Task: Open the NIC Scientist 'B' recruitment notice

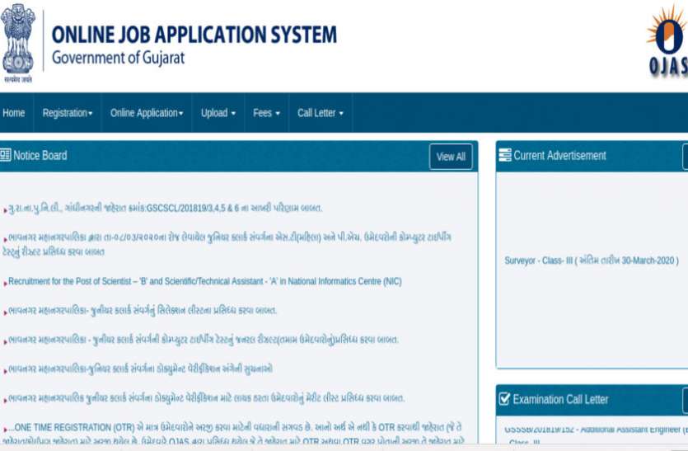Action: point(204,281)
